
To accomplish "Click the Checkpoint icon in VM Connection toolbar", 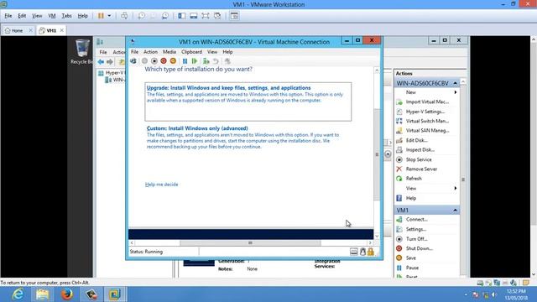I will pyautogui.click(x=206, y=61).
